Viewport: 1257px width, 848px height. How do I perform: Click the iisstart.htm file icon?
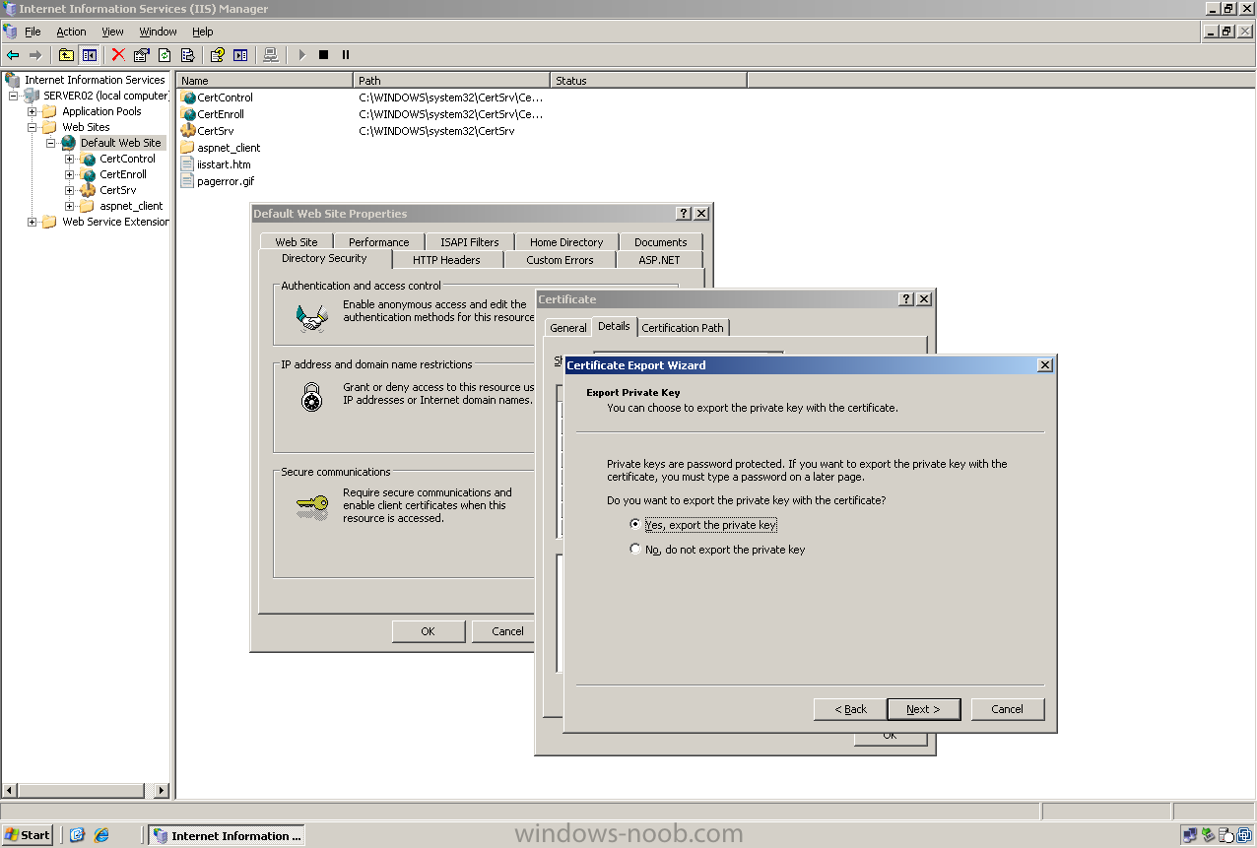click(188, 164)
